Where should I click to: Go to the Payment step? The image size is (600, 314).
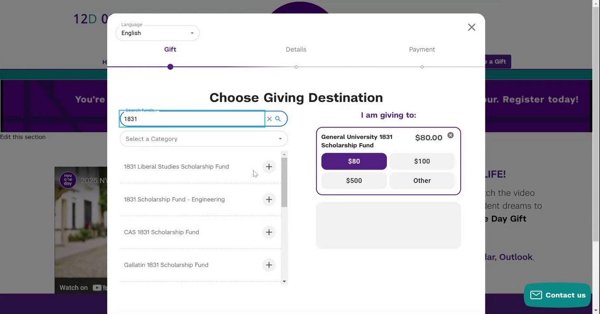click(x=422, y=49)
